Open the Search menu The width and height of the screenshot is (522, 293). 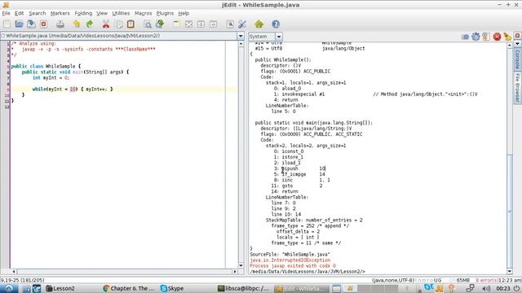coord(37,13)
